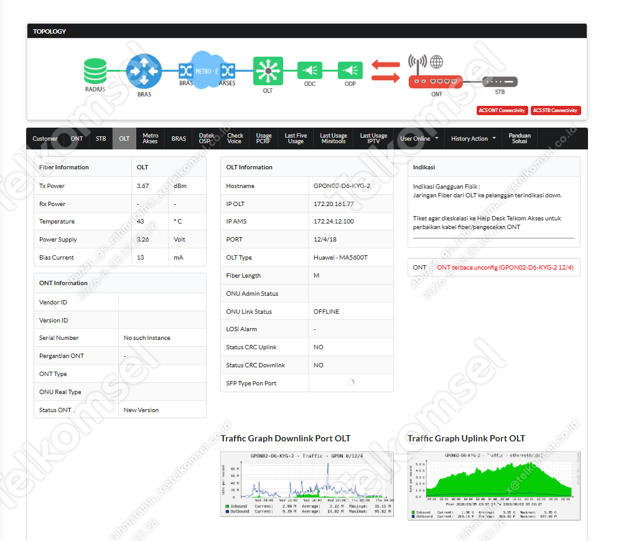Click the ONU Admin Status label

[x=252, y=294]
